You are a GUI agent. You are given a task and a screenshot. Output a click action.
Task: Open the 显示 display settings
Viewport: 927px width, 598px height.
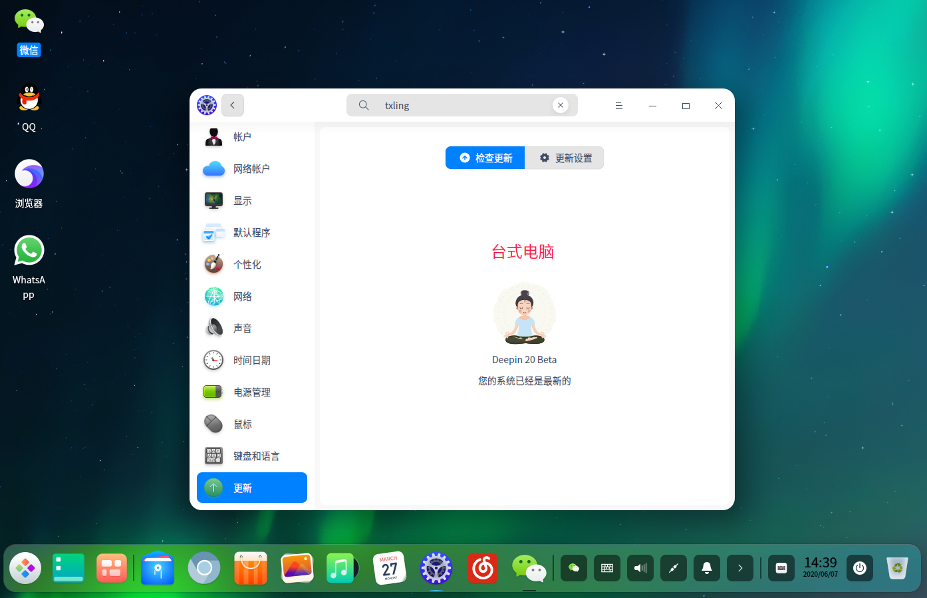tap(251, 201)
